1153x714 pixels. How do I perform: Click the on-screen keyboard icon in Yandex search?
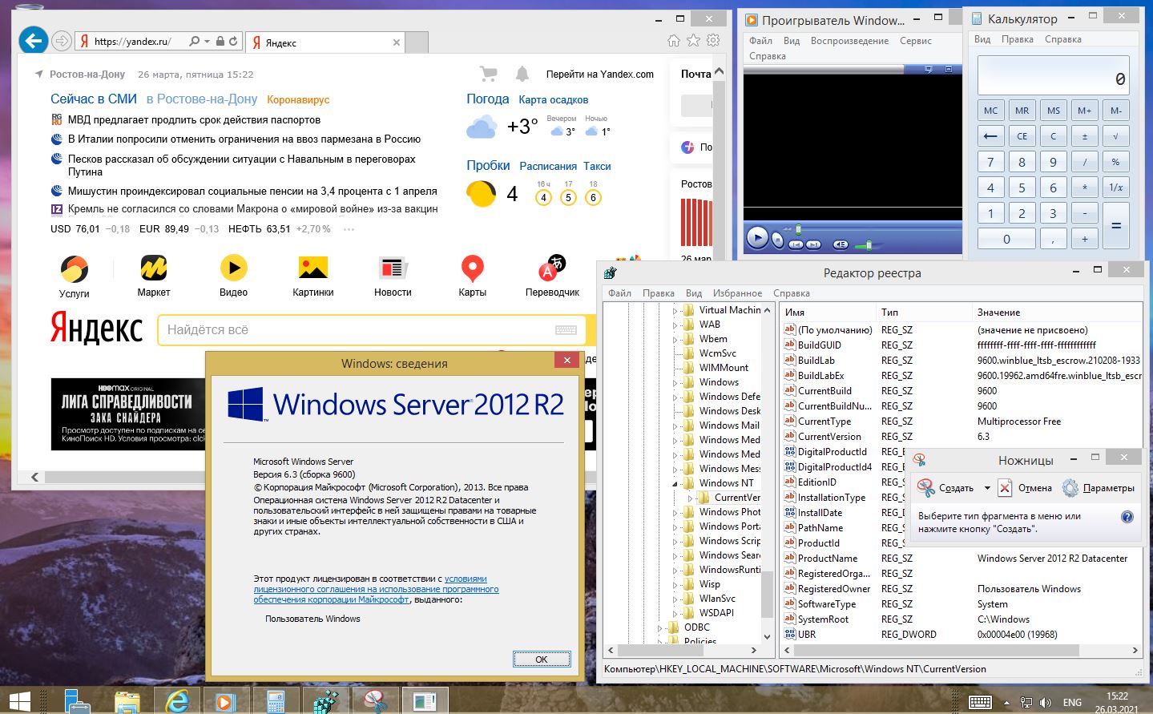pyautogui.click(x=566, y=330)
